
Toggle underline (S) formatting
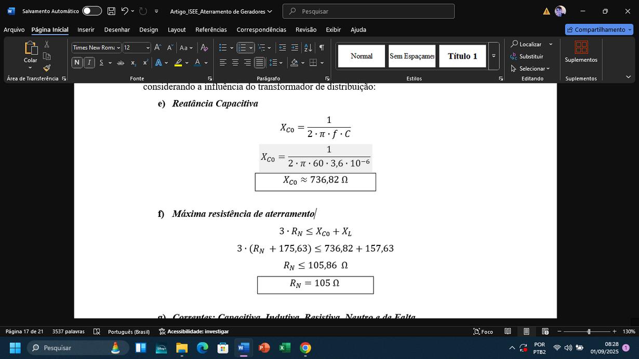point(101,63)
